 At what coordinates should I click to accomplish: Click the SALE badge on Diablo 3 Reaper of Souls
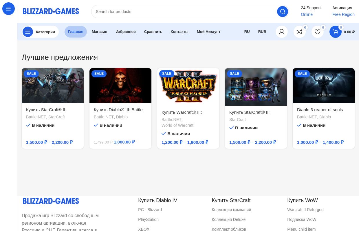click(x=302, y=74)
